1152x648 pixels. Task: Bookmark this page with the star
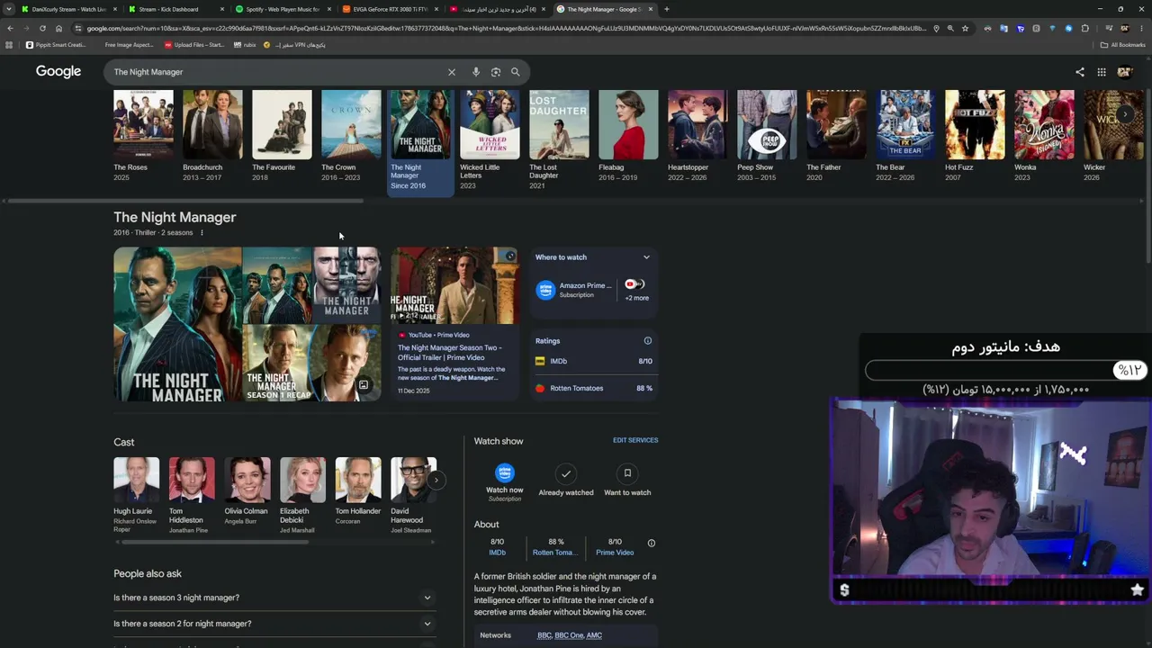pyautogui.click(x=965, y=28)
